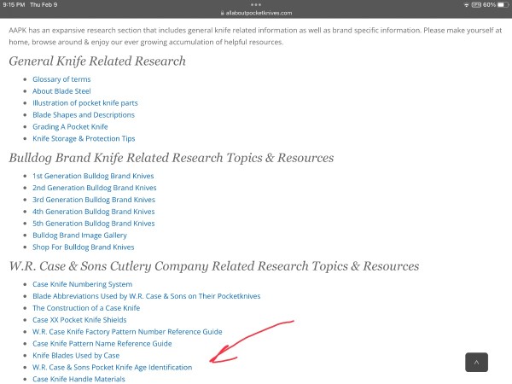Tap the battery icon in status bar
The image size is (512, 384).
pyautogui.click(x=503, y=5)
